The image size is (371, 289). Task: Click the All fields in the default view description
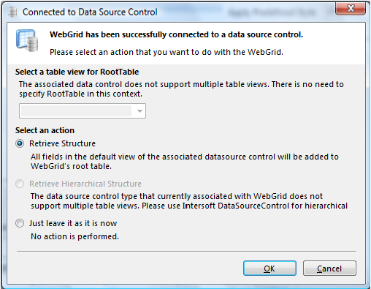pyautogui.click(x=185, y=162)
